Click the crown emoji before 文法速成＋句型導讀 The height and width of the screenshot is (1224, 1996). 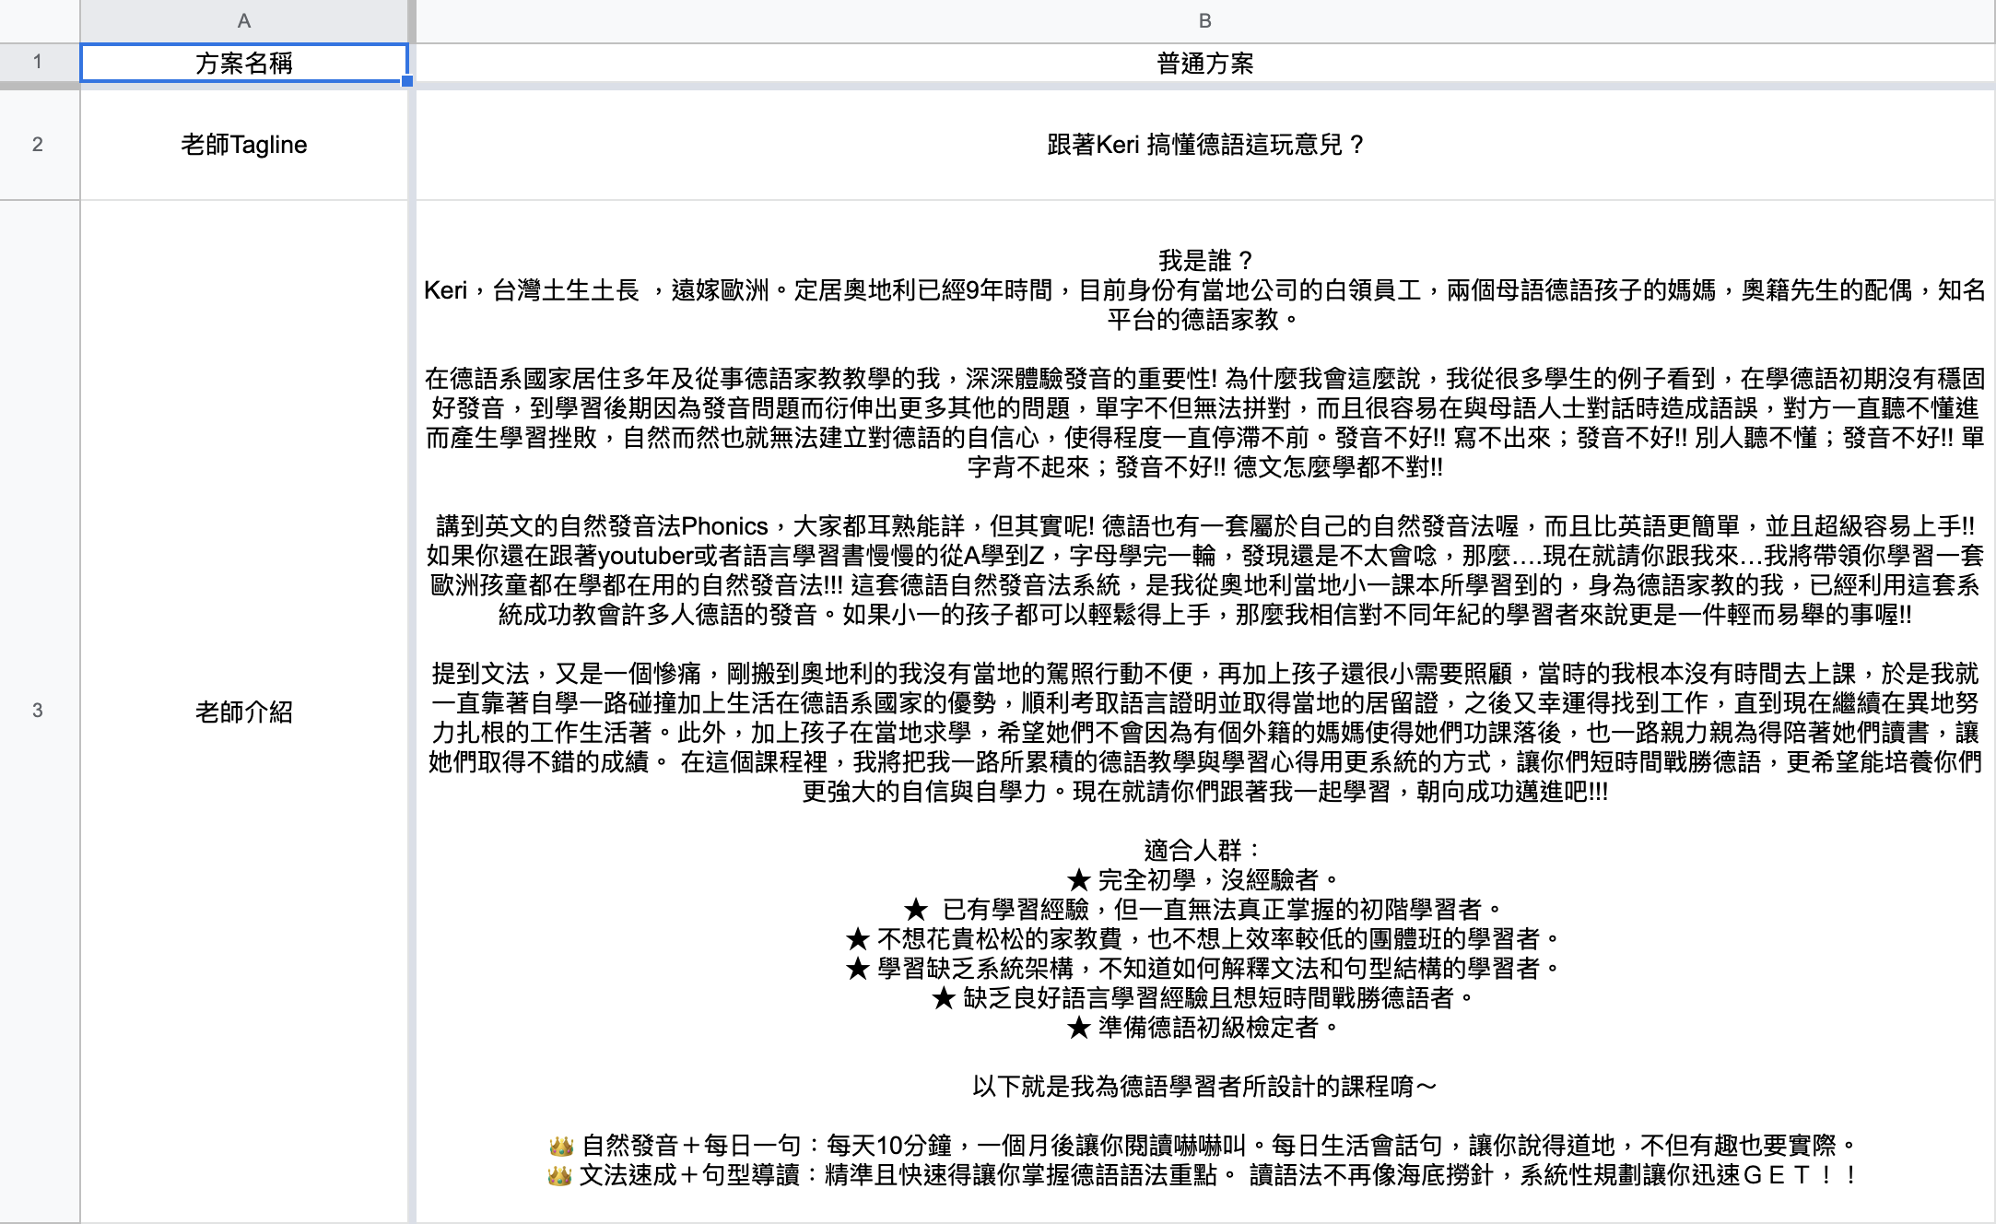[x=558, y=1176]
